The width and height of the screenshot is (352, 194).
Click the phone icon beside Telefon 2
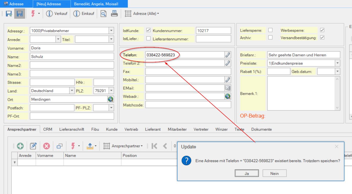click(228, 63)
